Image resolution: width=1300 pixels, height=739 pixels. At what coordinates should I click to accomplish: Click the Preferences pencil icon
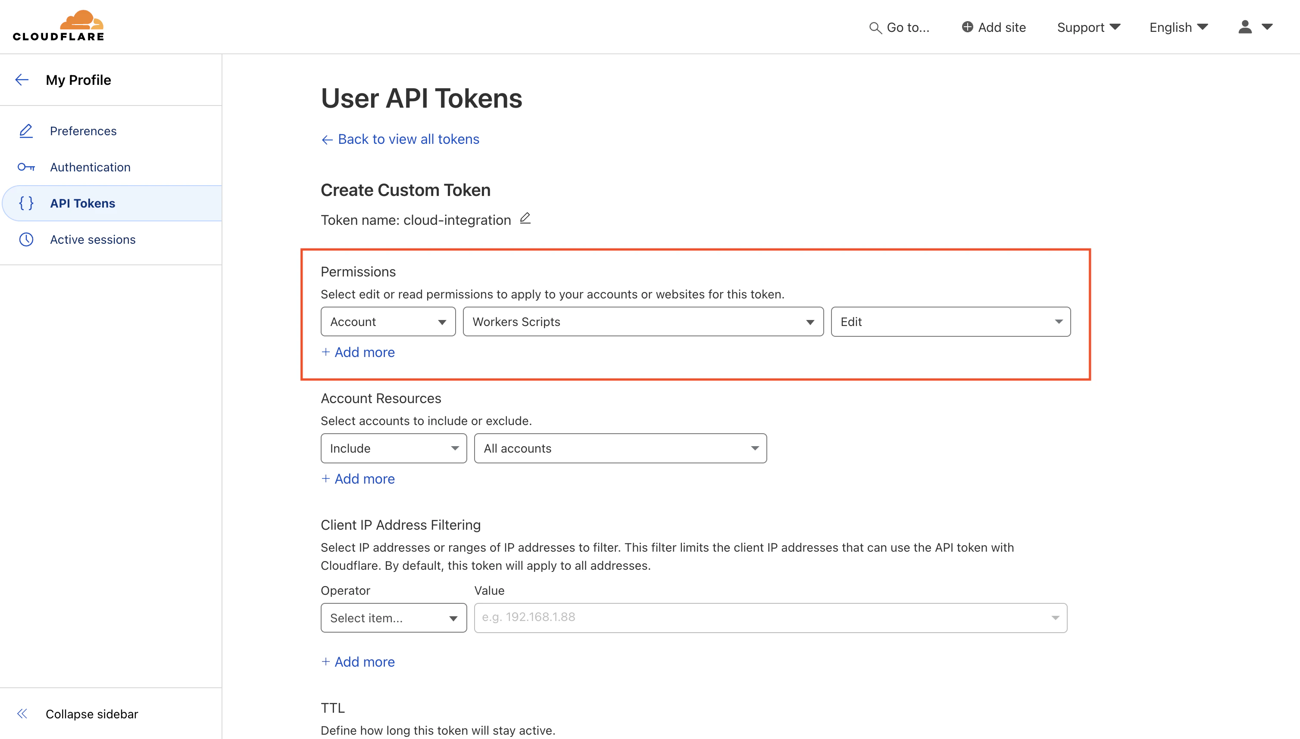pyautogui.click(x=26, y=131)
